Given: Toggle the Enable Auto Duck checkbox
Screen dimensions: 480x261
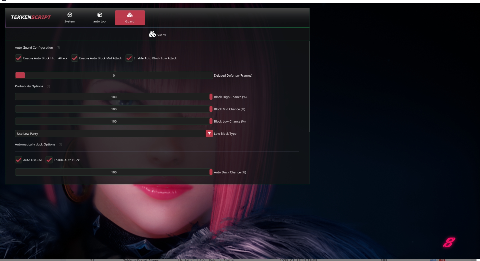Looking at the screenshot, I should pos(49,160).
